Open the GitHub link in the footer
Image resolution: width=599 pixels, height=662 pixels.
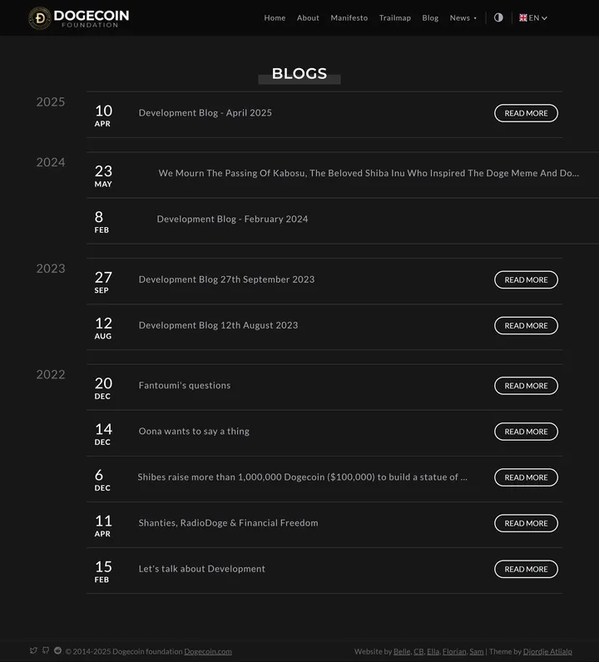(x=46, y=650)
